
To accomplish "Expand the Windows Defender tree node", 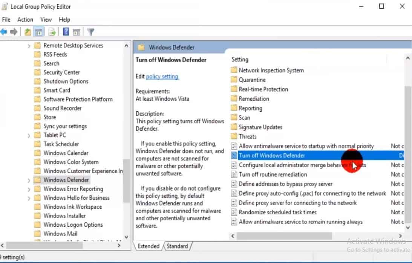I will (x=29, y=180).
